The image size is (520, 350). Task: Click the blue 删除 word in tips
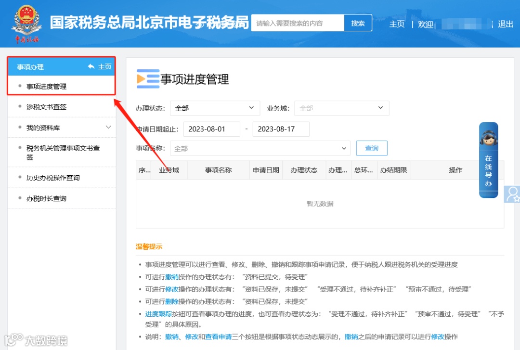click(172, 301)
